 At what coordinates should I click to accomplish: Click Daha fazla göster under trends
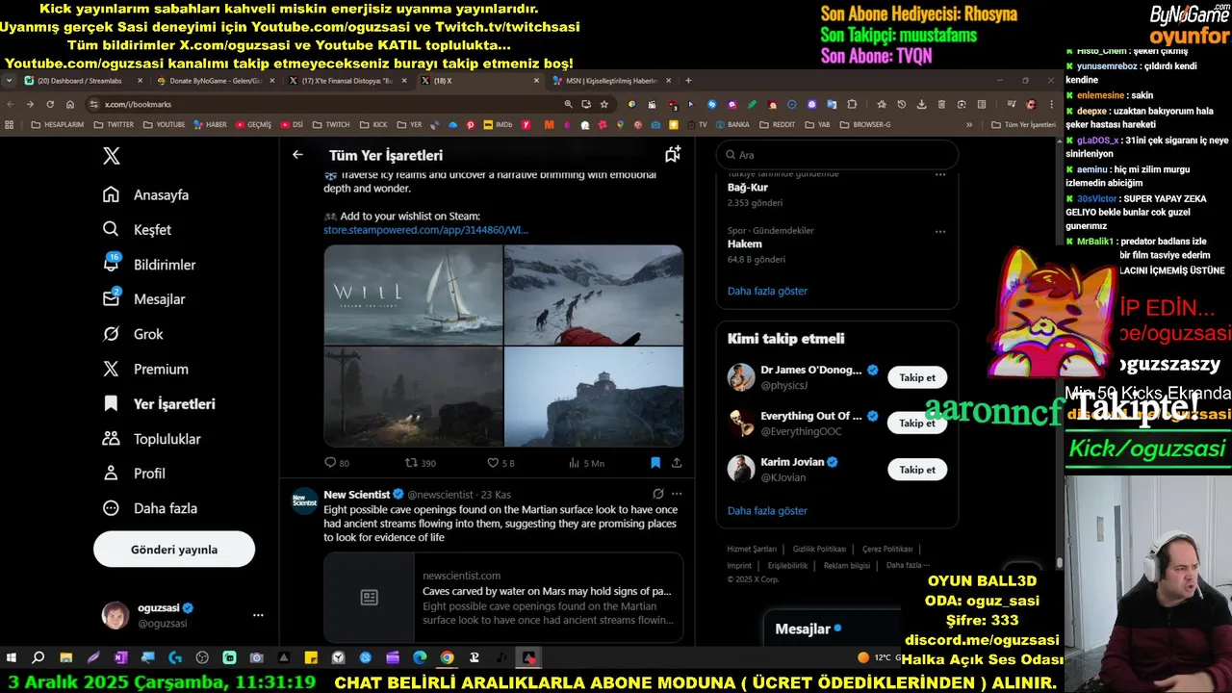pyautogui.click(x=767, y=291)
